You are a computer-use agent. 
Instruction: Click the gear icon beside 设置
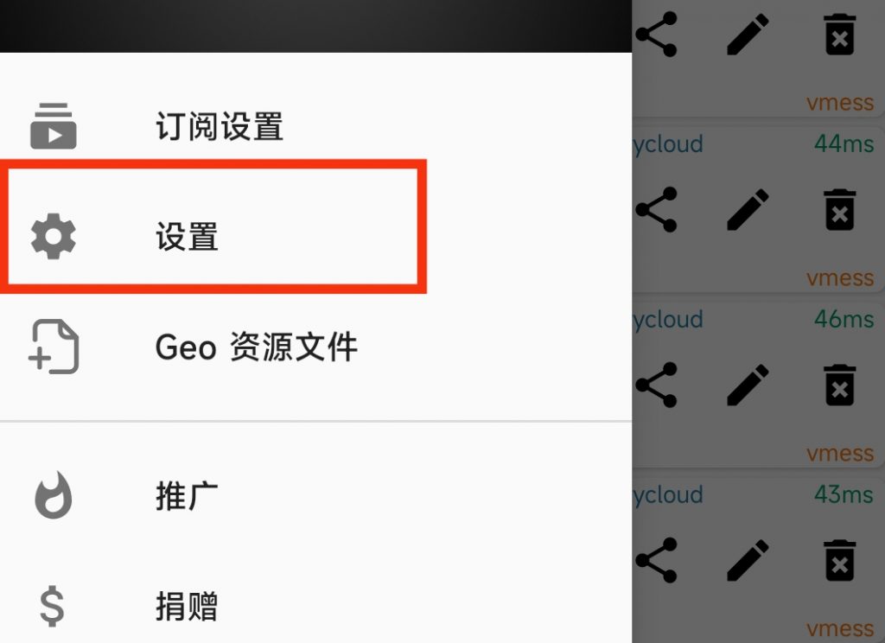coord(53,236)
